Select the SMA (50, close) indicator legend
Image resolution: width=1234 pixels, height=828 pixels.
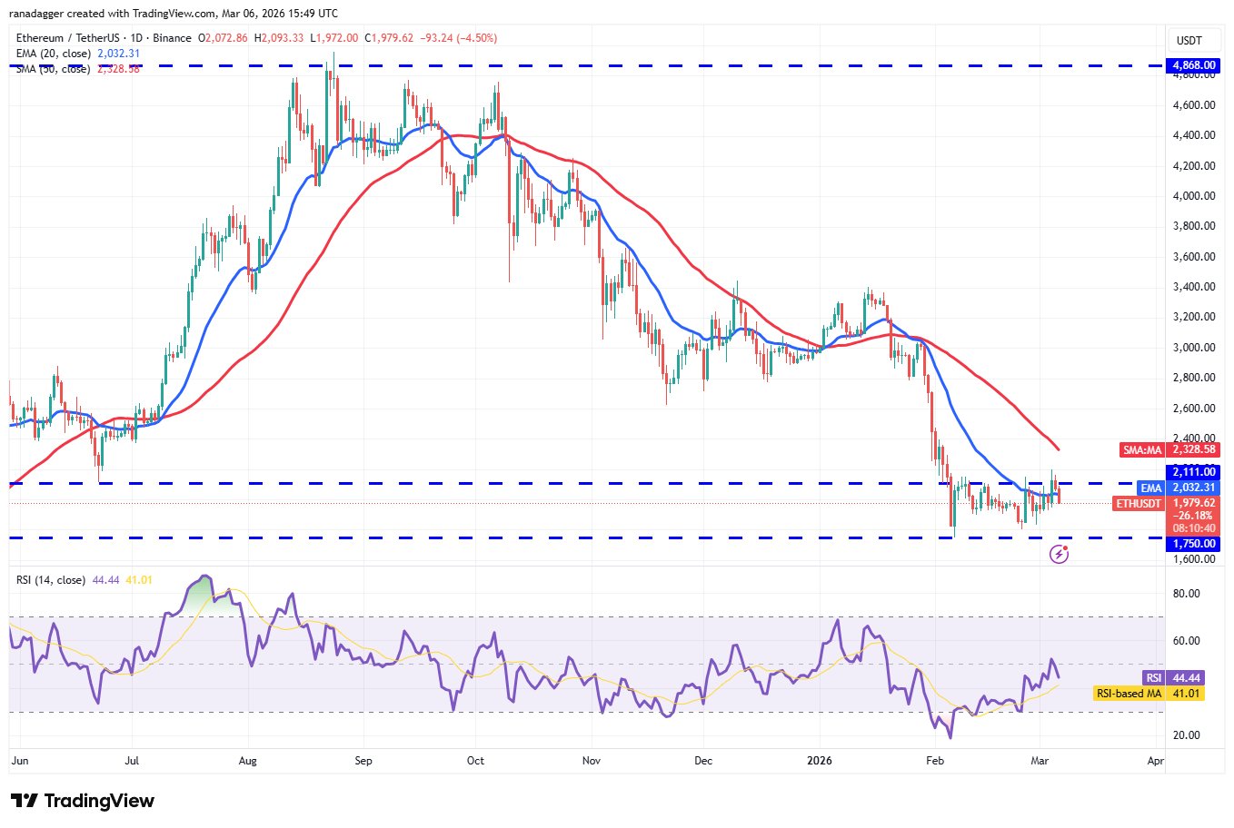[x=54, y=69]
